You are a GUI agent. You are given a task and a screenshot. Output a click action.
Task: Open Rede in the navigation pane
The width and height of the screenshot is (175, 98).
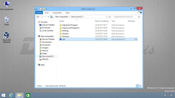pyautogui.click(x=43, y=65)
